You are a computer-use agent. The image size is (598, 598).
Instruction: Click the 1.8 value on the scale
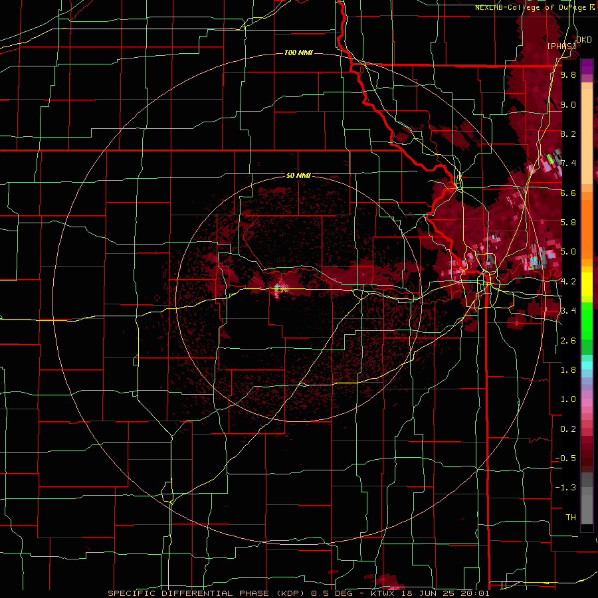click(x=568, y=370)
